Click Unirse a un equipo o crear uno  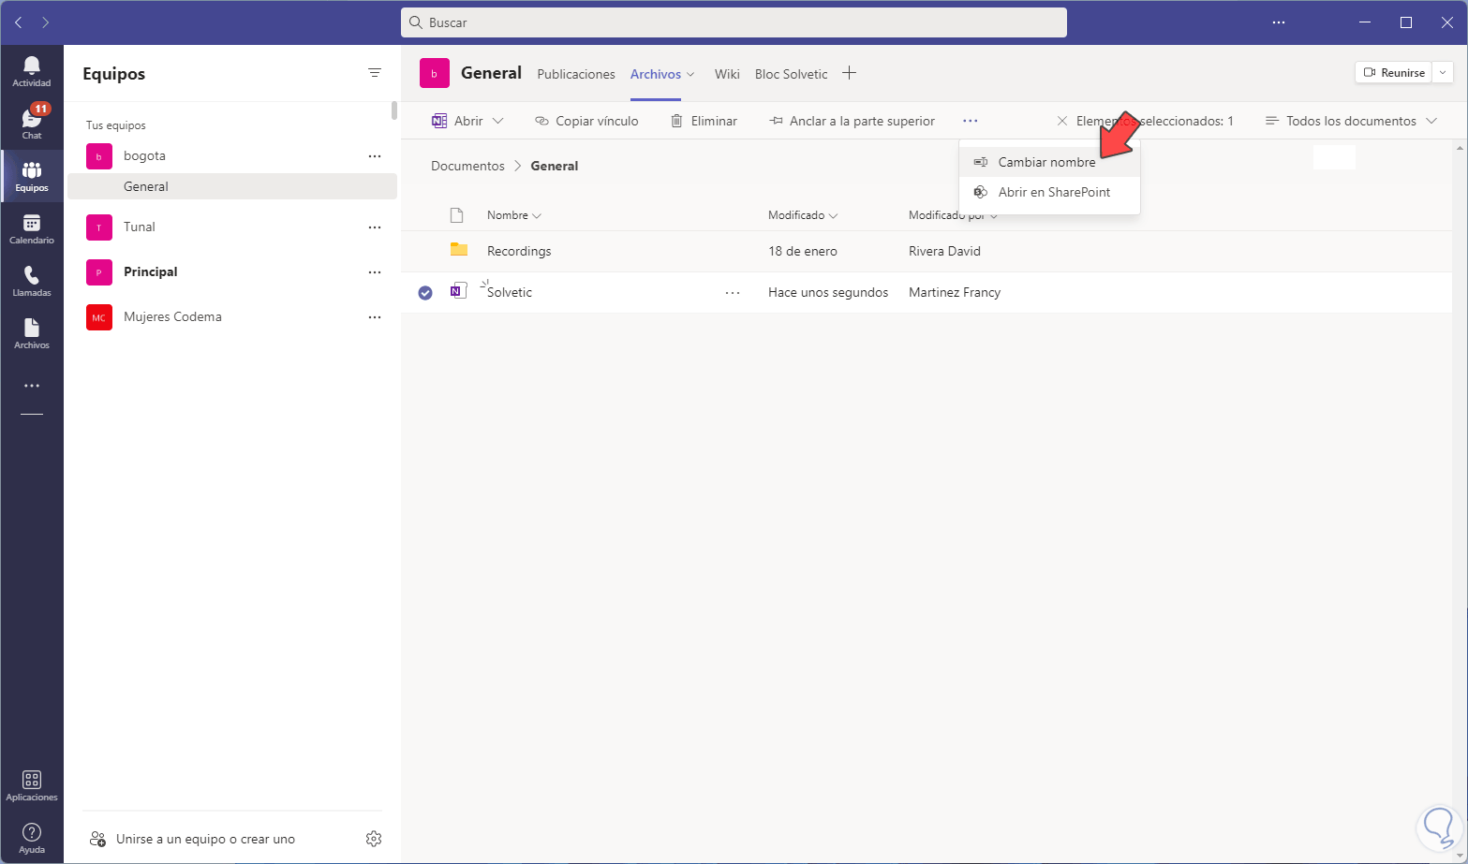[x=192, y=839]
